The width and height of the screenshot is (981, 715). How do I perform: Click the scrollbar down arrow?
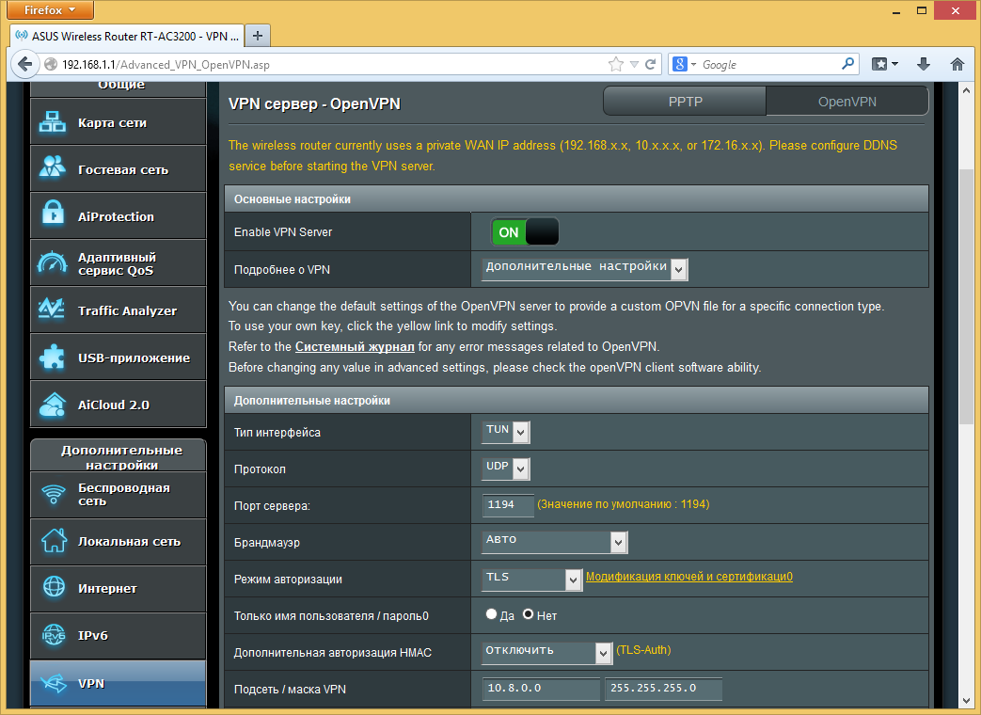966,701
